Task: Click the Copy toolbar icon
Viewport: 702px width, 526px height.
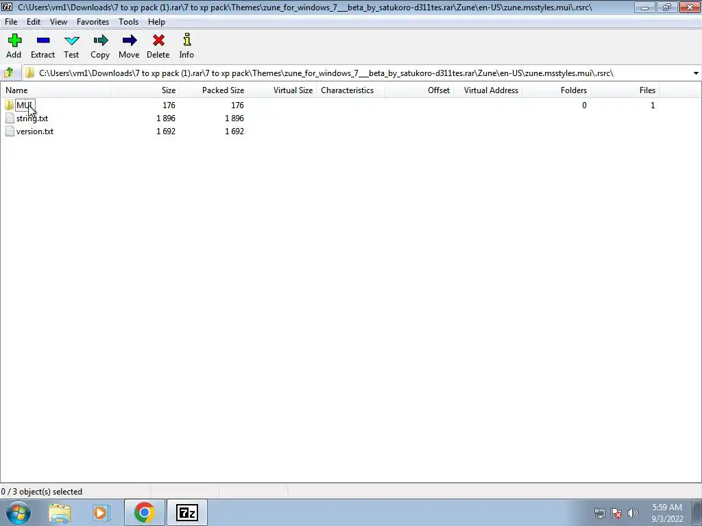Action: (101, 40)
